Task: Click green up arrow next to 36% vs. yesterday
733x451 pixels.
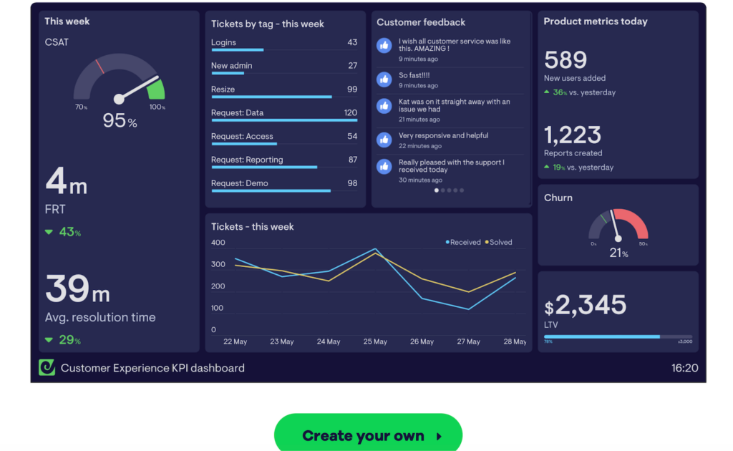Action: coord(547,92)
